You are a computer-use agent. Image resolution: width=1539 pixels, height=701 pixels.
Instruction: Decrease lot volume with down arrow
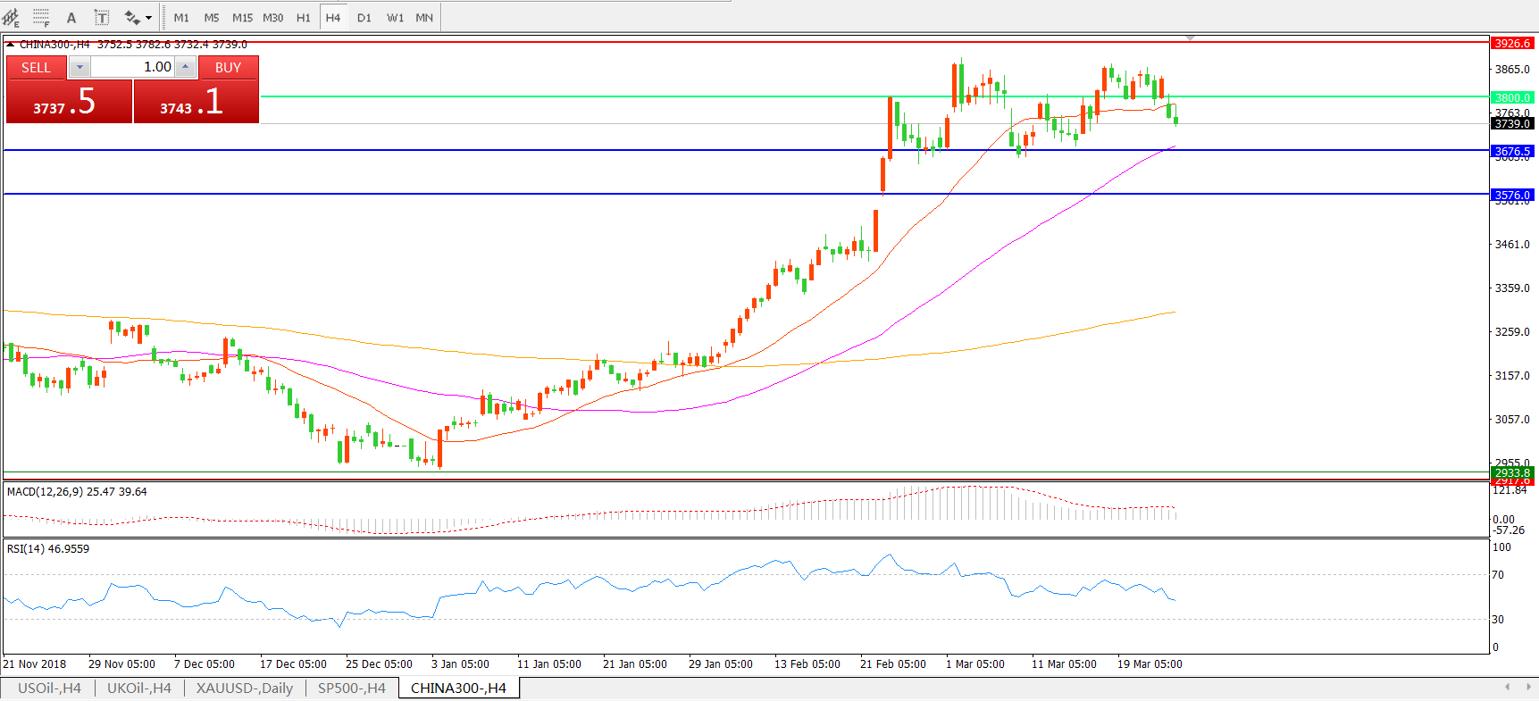pyautogui.click(x=79, y=67)
